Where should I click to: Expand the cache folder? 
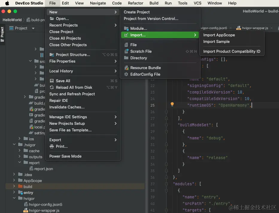tap(19, 150)
